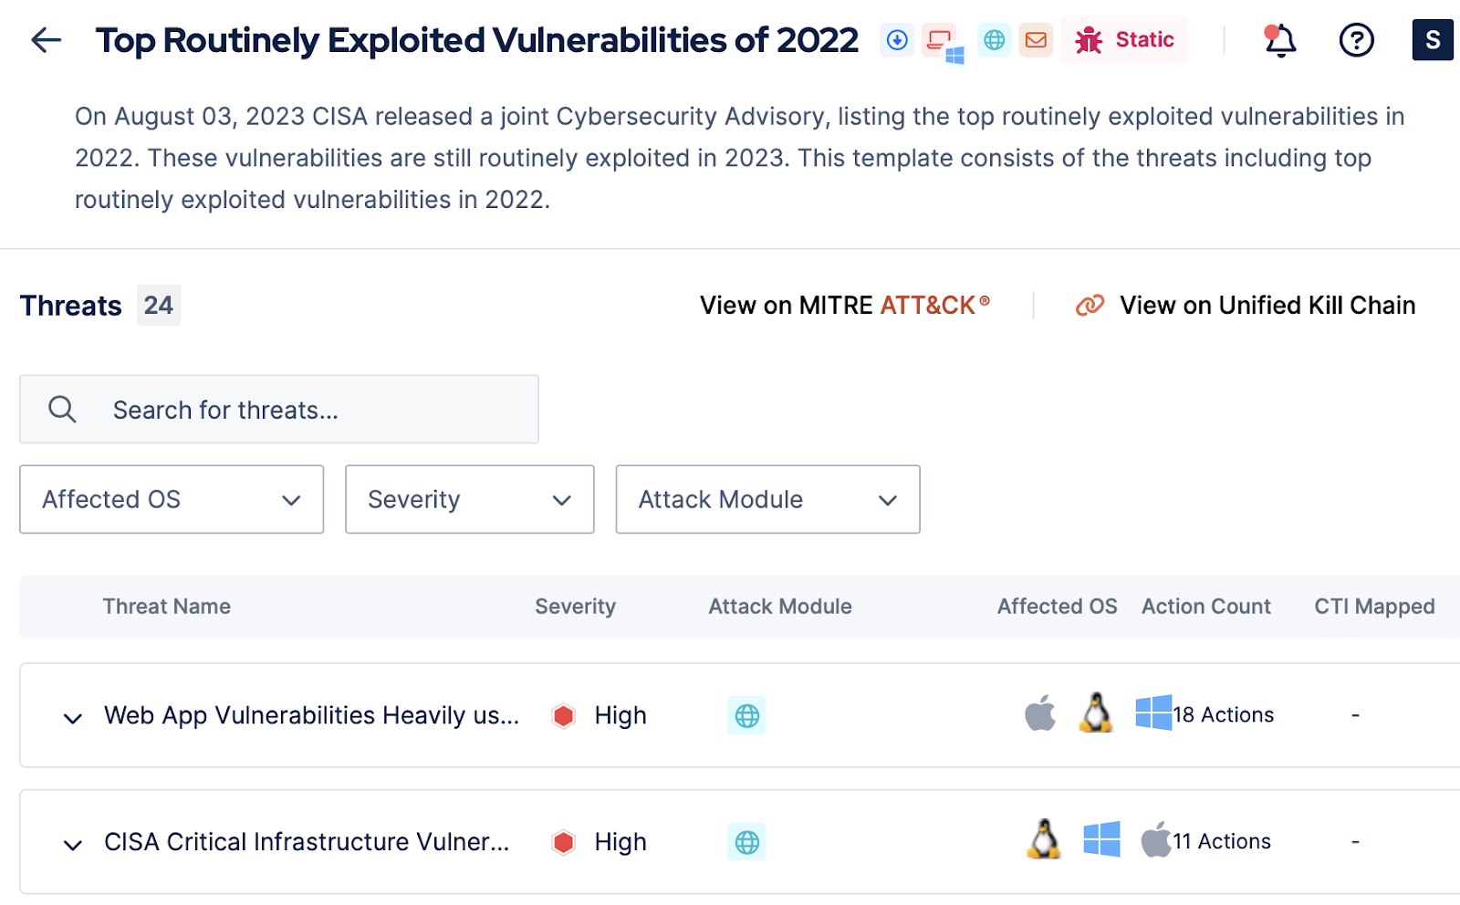
Task: Open the user profile S avatar
Action: tap(1432, 40)
